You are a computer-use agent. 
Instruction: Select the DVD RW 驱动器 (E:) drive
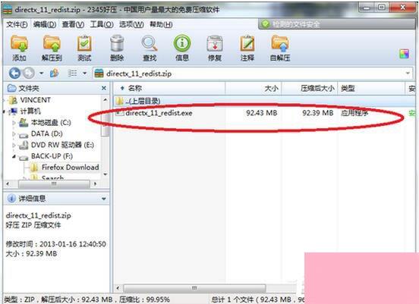62,145
